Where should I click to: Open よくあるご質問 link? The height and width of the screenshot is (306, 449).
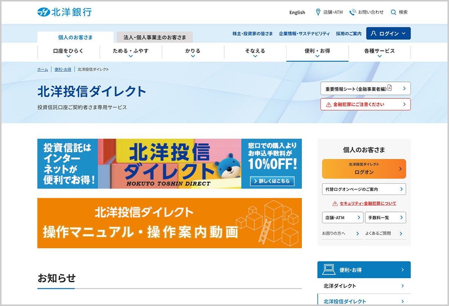tap(385, 233)
